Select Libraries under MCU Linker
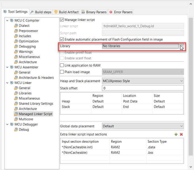This screenshot has height=170, width=194. 25,93
